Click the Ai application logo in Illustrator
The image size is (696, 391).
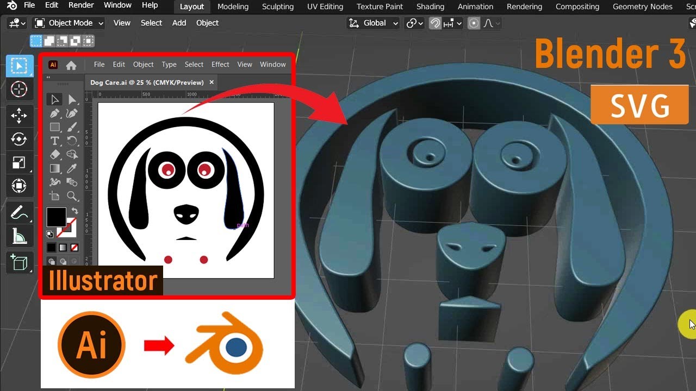pos(53,65)
